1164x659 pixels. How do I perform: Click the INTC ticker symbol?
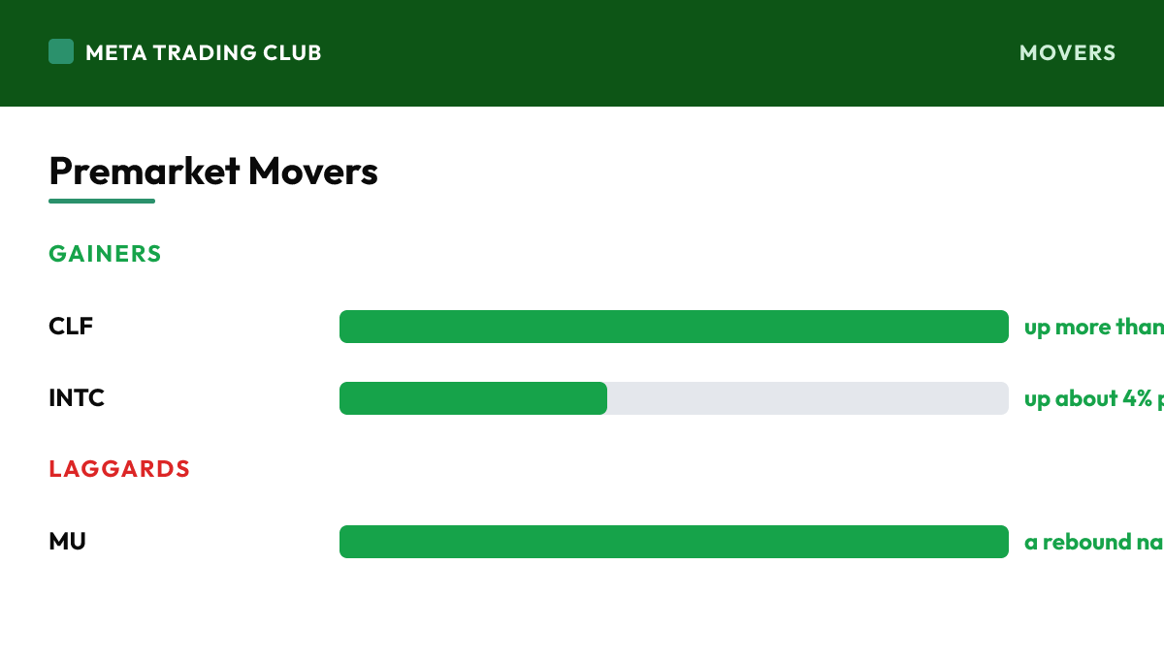[77, 398]
